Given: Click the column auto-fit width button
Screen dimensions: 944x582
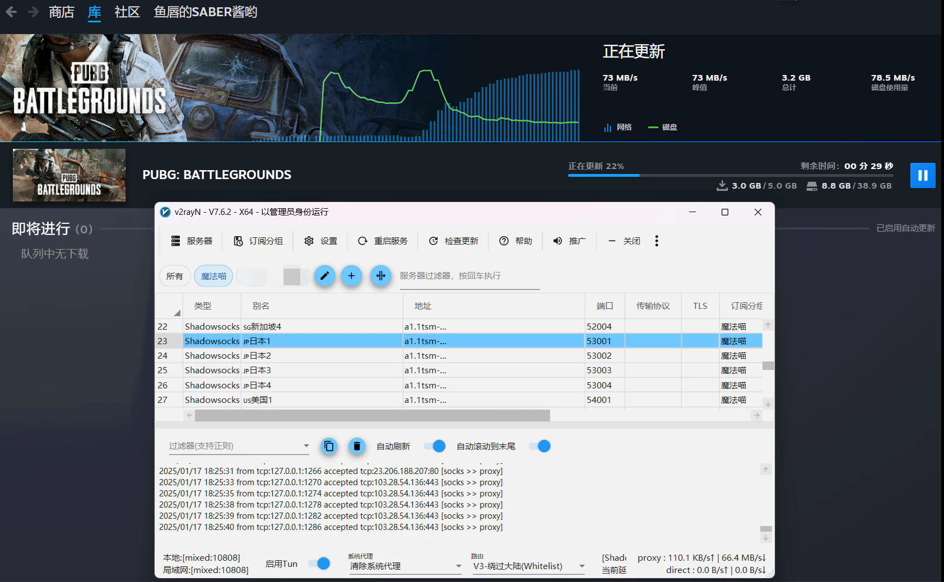Looking at the screenshot, I should click(x=380, y=275).
